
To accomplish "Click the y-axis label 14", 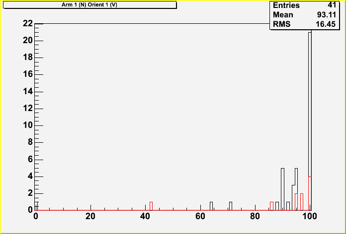I will tap(28, 92).
